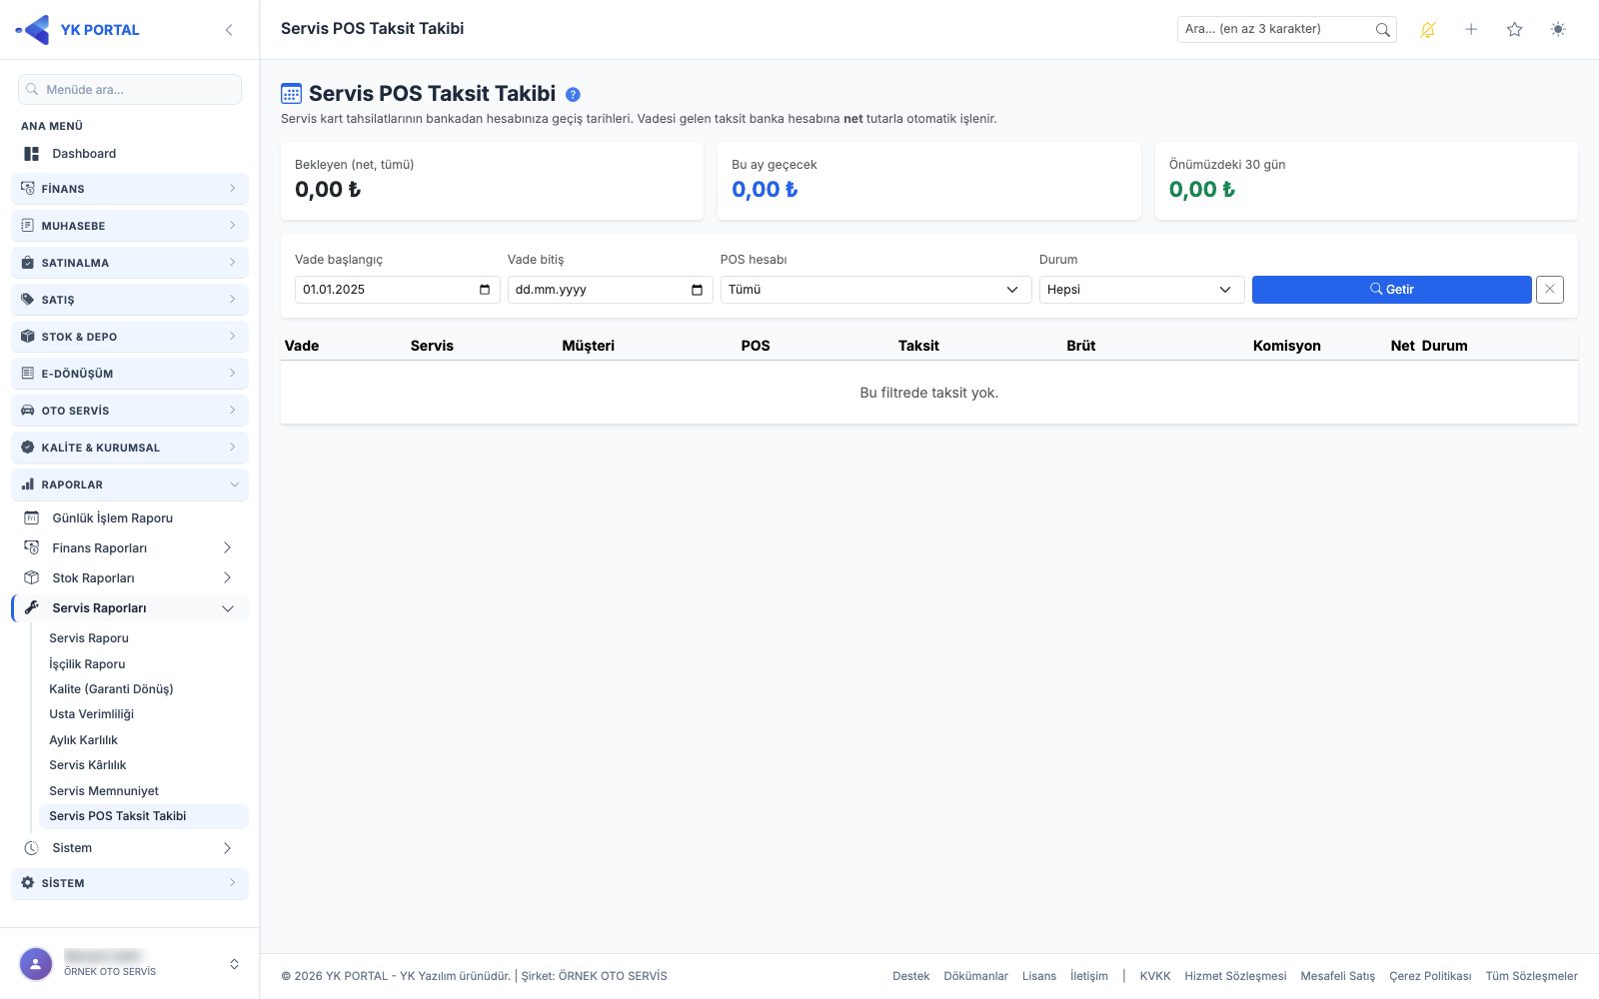1599x999 pixels.
Task: Click the Servis Raporları wrench icon
Action: click(32, 608)
